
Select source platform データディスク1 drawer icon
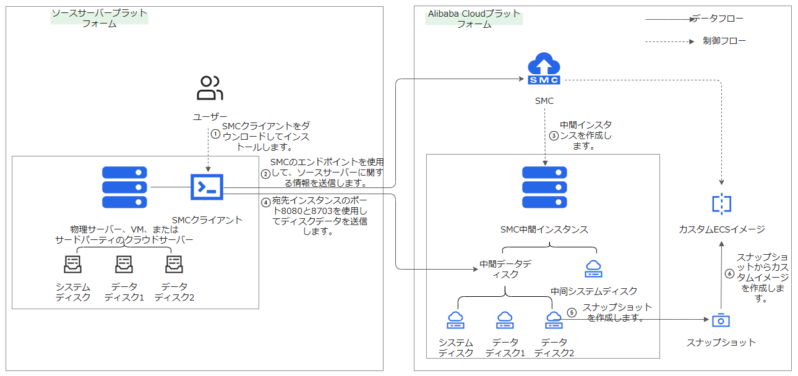(124, 265)
